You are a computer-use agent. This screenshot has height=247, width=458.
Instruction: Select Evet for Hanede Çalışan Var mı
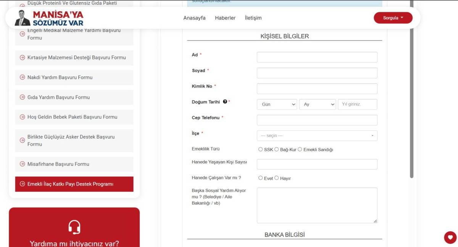pos(261,178)
